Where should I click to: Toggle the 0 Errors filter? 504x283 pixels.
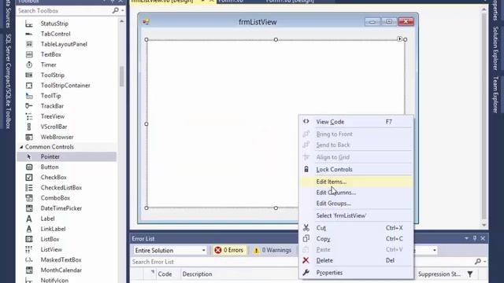pos(229,250)
